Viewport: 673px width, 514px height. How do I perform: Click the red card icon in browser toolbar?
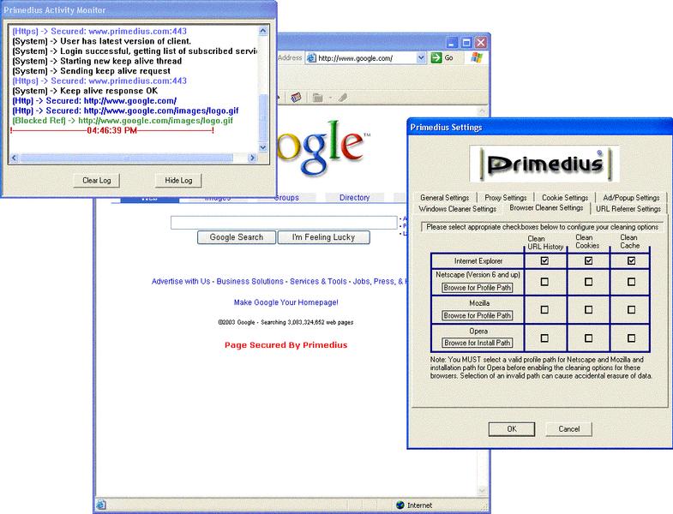point(296,98)
